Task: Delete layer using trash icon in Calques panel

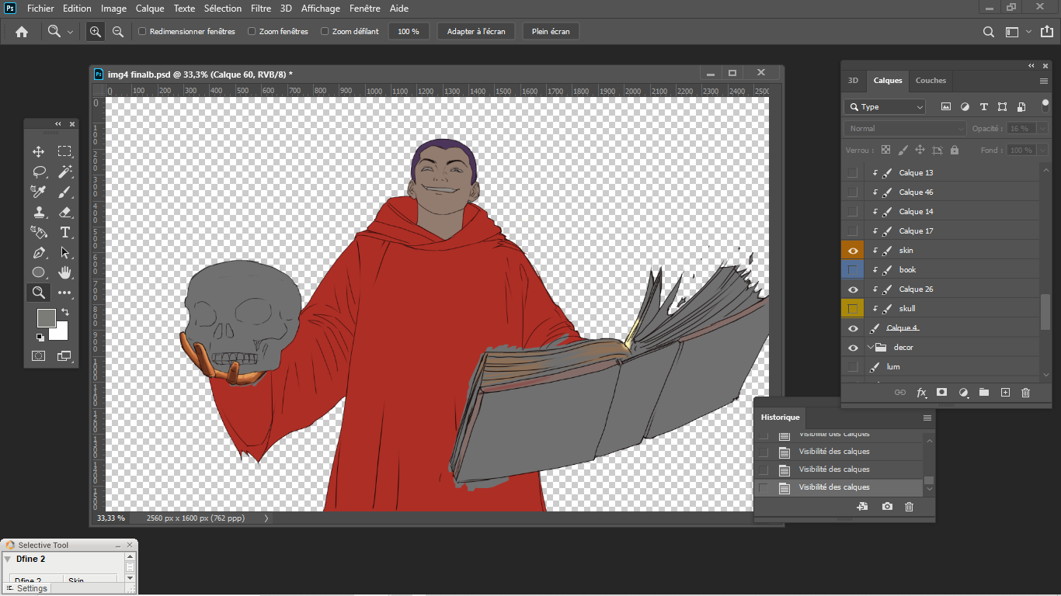Action: point(1025,393)
